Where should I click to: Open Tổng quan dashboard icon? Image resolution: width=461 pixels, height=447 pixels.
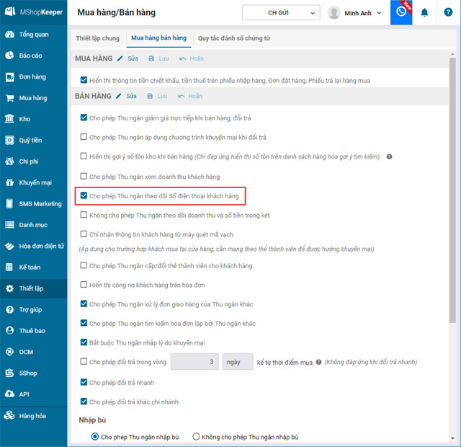point(9,35)
